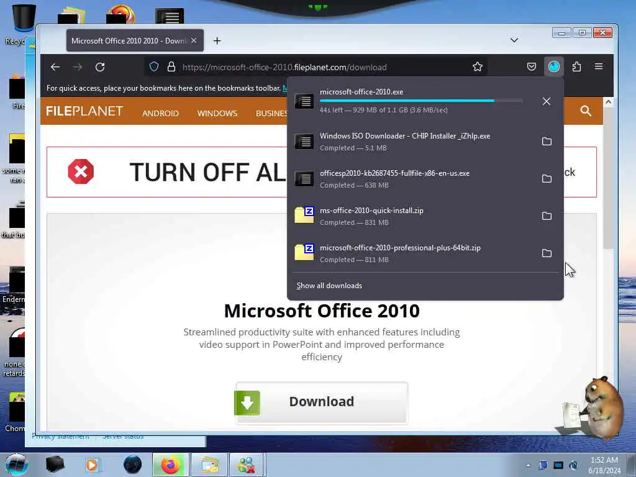This screenshot has height=477, width=636.
Task: Click the forward navigation arrow
Action: pyautogui.click(x=78, y=67)
